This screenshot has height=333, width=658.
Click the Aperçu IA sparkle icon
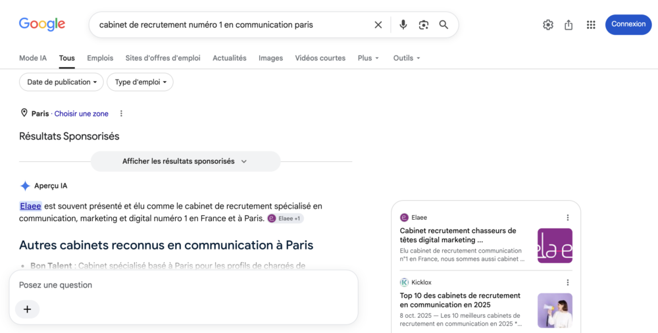pyautogui.click(x=25, y=186)
